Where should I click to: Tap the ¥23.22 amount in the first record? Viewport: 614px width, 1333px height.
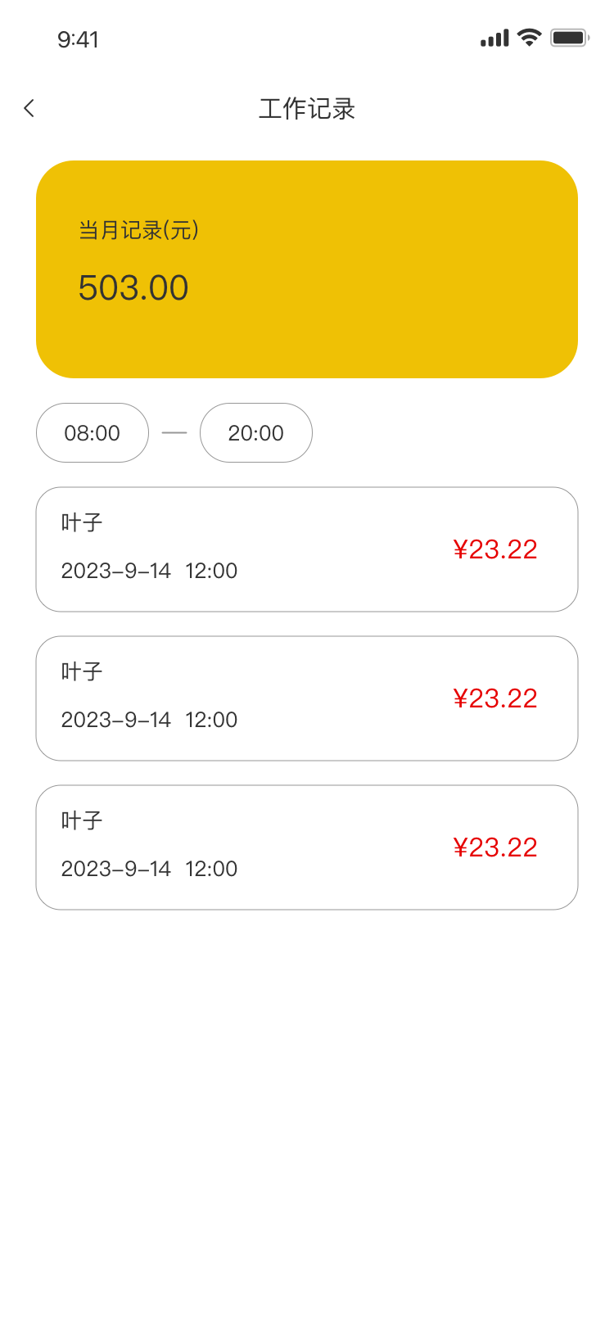pyautogui.click(x=495, y=549)
